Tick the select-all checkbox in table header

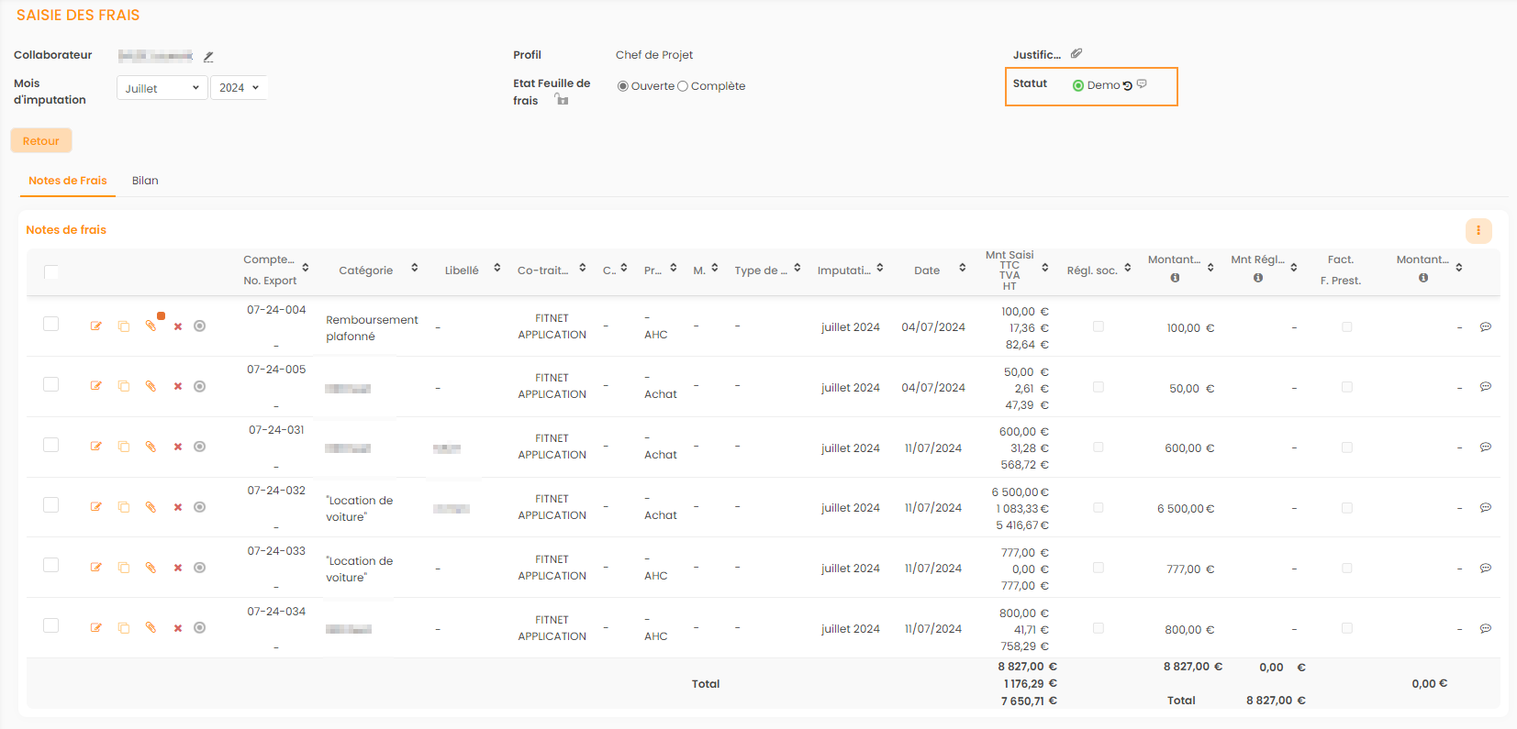pyautogui.click(x=51, y=271)
